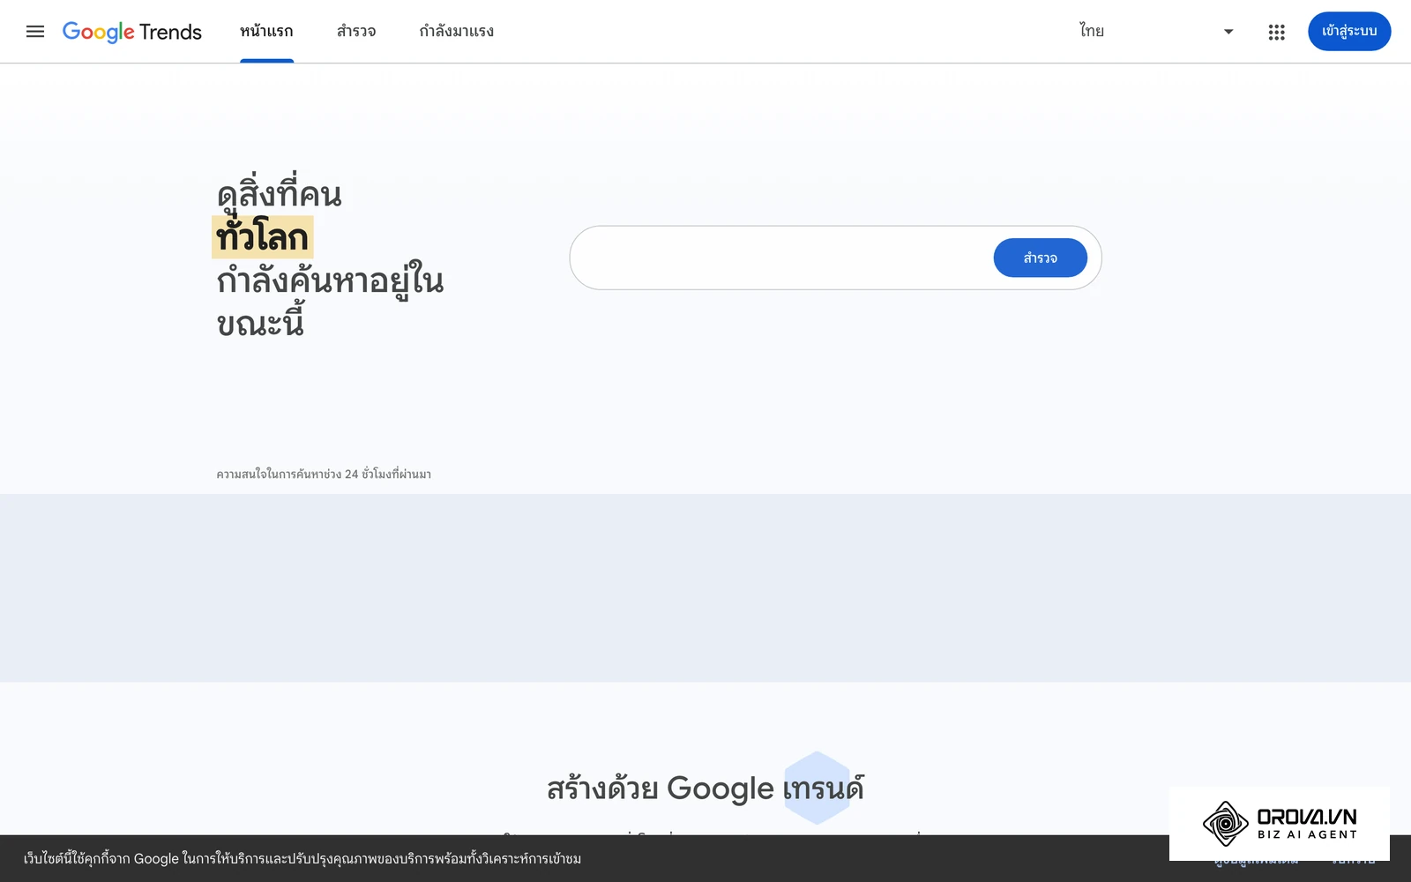
Task: Click the cookie notice text
Action: [x=302, y=859]
